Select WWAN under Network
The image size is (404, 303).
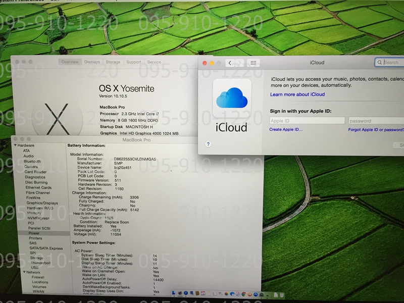tap(38, 291)
